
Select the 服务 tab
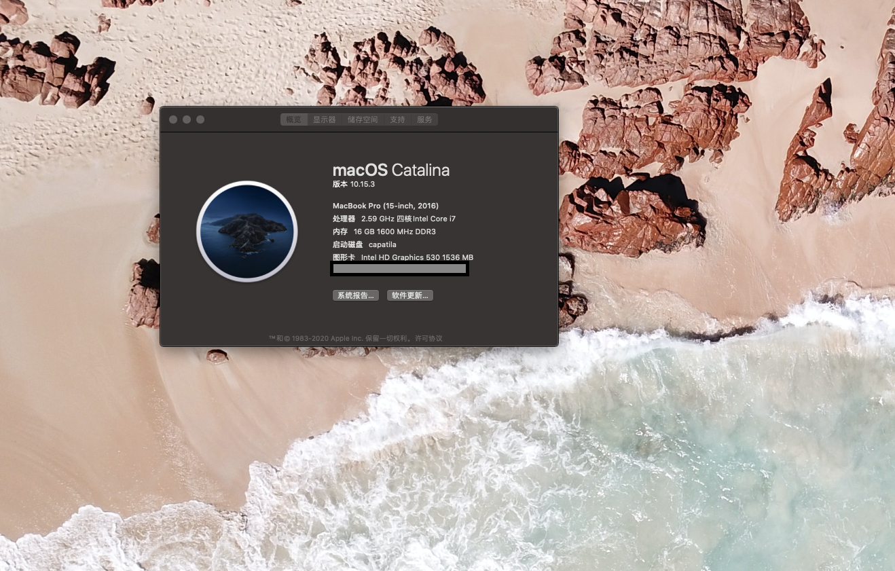pos(424,119)
